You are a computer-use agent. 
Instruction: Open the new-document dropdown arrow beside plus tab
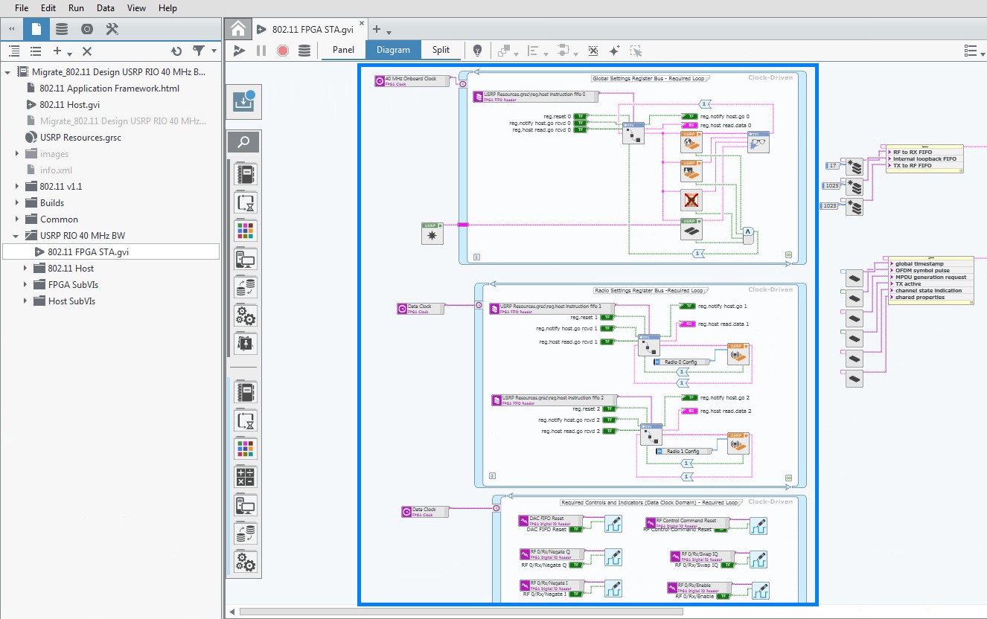point(389,31)
